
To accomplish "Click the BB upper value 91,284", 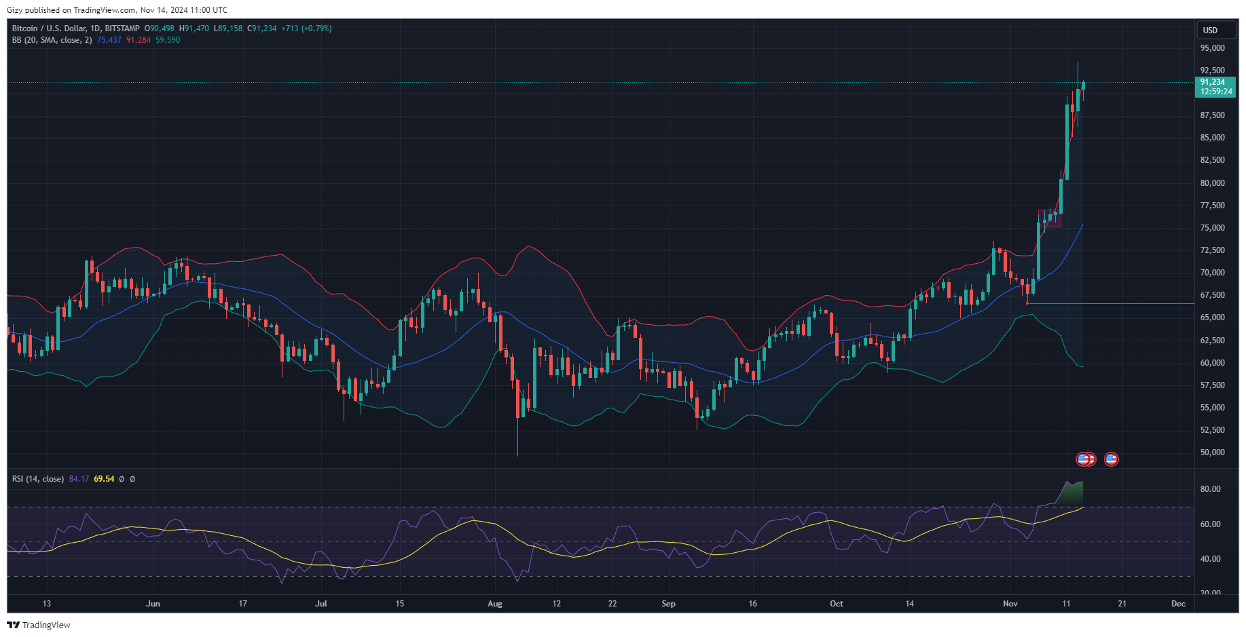I will 139,40.
